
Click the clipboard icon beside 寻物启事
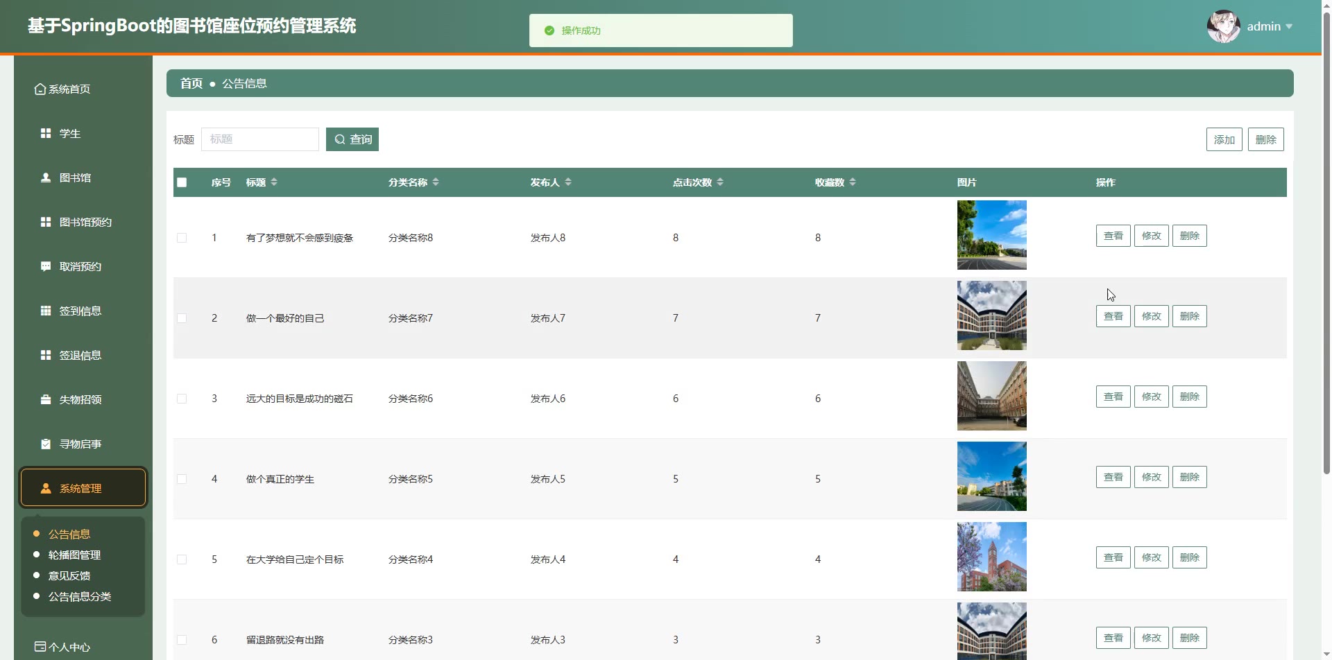[x=46, y=444]
